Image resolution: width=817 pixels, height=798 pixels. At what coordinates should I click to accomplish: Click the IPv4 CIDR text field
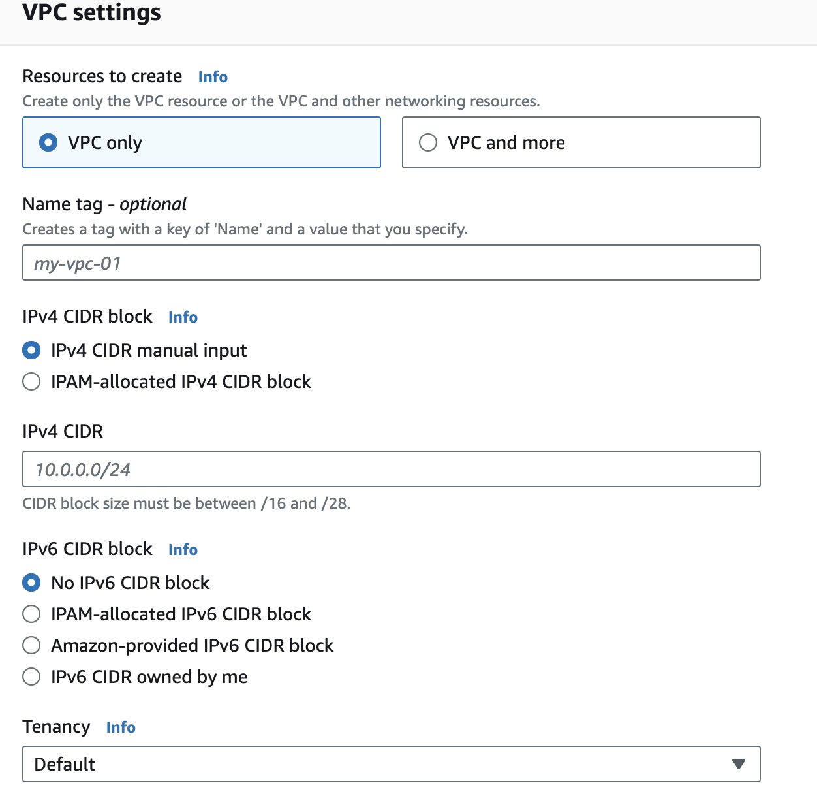(x=391, y=470)
